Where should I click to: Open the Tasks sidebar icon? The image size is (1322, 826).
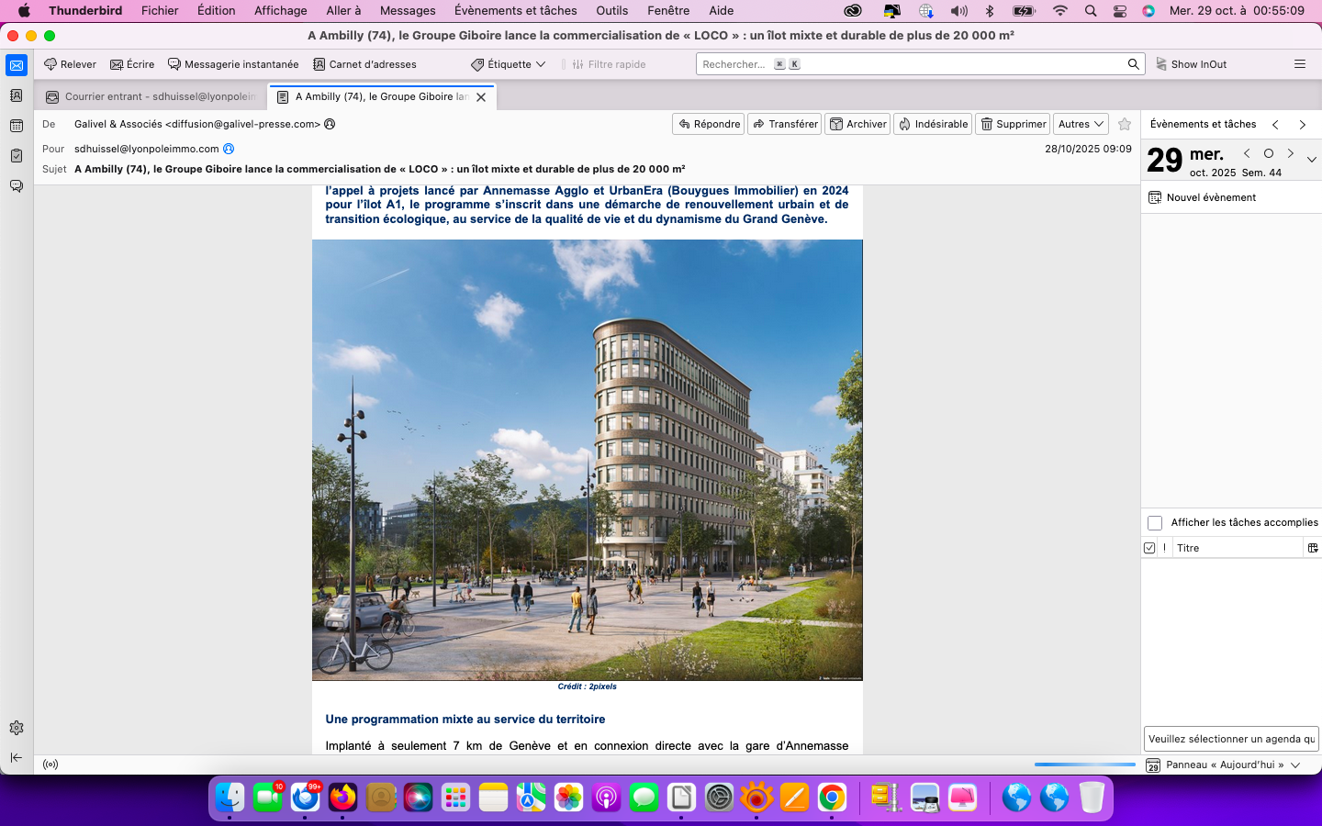[x=17, y=156]
